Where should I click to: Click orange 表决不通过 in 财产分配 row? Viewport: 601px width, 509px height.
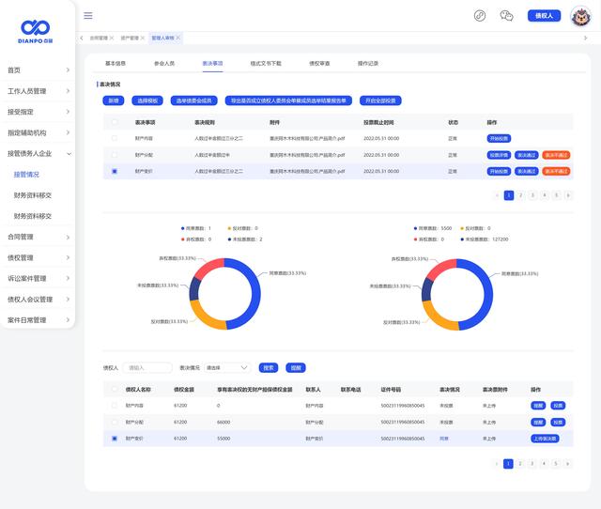point(556,155)
